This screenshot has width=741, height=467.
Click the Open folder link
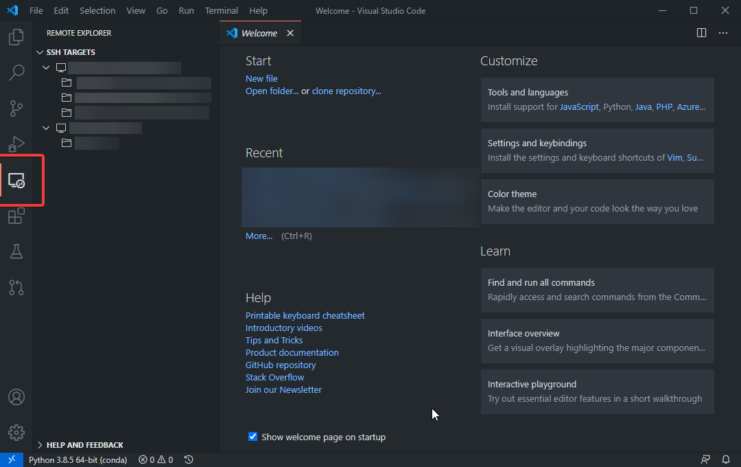click(272, 91)
